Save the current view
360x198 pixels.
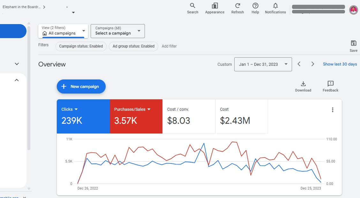[x=353, y=46]
